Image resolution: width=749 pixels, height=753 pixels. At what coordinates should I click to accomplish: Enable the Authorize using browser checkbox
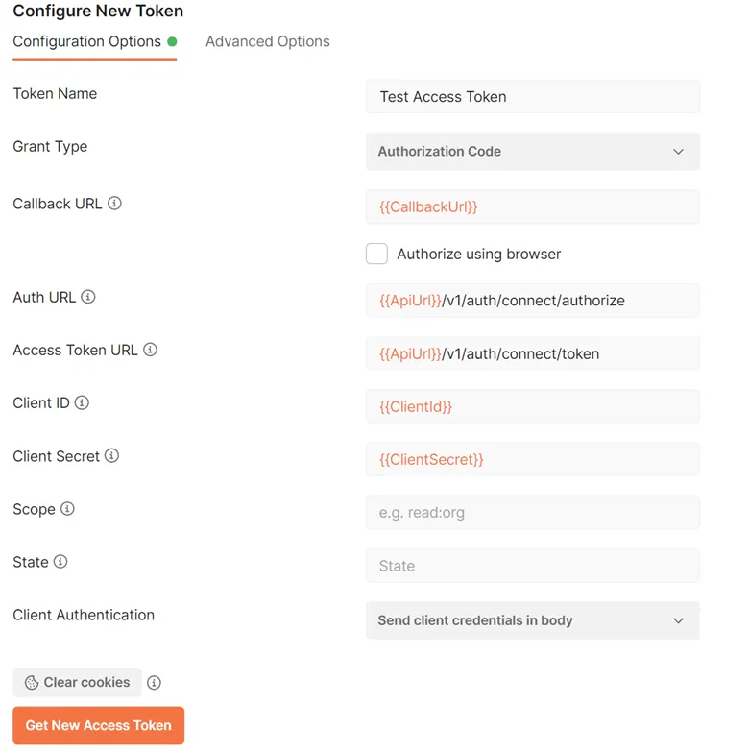point(376,254)
